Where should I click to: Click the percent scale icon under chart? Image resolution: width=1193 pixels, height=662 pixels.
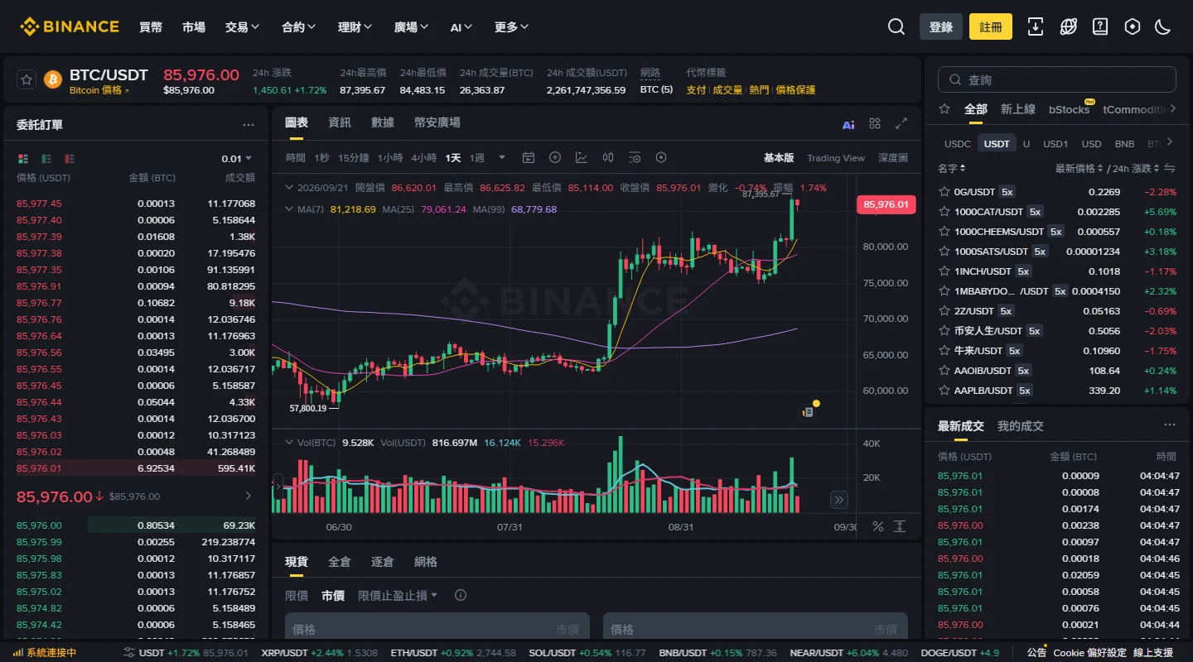tap(878, 526)
